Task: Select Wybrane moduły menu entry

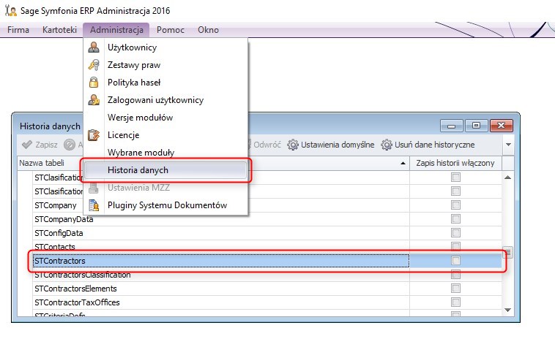Action: tap(165, 153)
